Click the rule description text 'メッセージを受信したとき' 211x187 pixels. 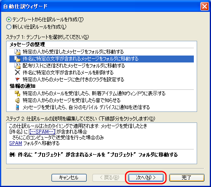pos(124,126)
